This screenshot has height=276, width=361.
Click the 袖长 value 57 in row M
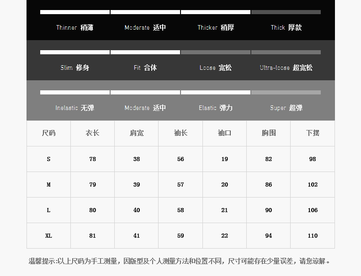click(180, 185)
